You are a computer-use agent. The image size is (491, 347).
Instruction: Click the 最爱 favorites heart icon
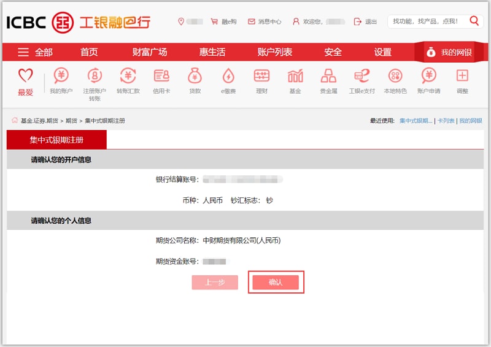(x=25, y=76)
